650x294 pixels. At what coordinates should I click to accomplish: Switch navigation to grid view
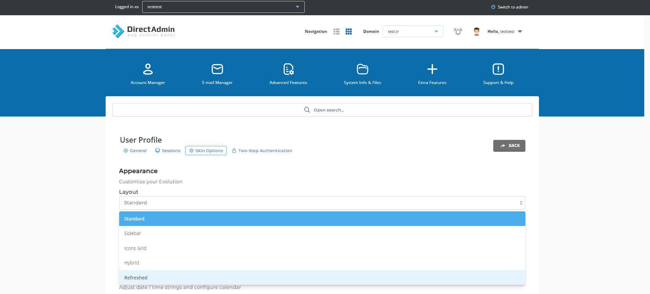click(349, 31)
